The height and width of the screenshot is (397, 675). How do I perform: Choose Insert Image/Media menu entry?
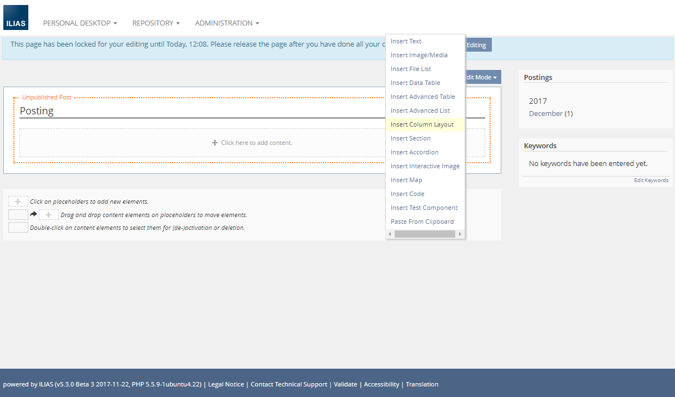tap(419, 55)
